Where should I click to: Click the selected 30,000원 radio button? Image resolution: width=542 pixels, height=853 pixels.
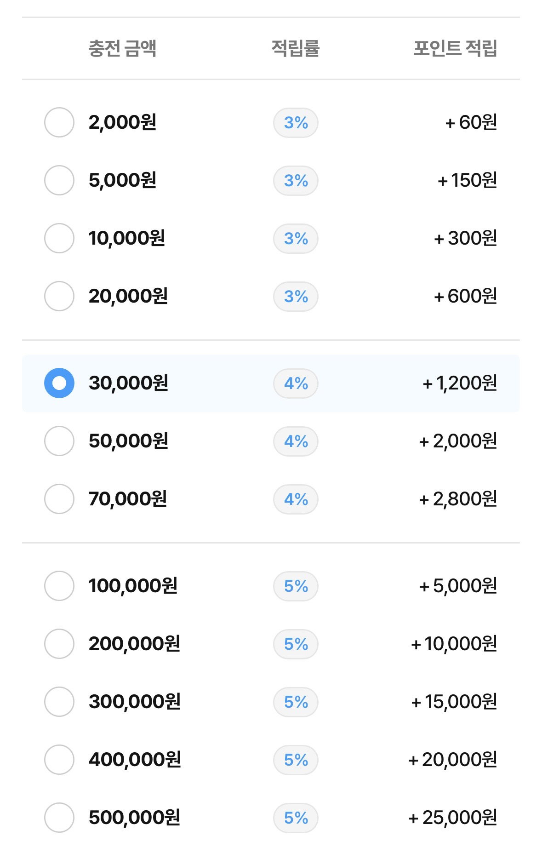pyautogui.click(x=59, y=383)
